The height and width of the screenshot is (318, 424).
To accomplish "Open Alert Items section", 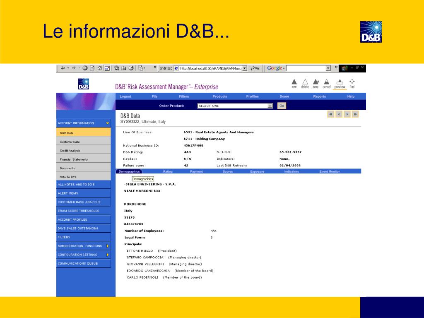I will coord(84,193).
